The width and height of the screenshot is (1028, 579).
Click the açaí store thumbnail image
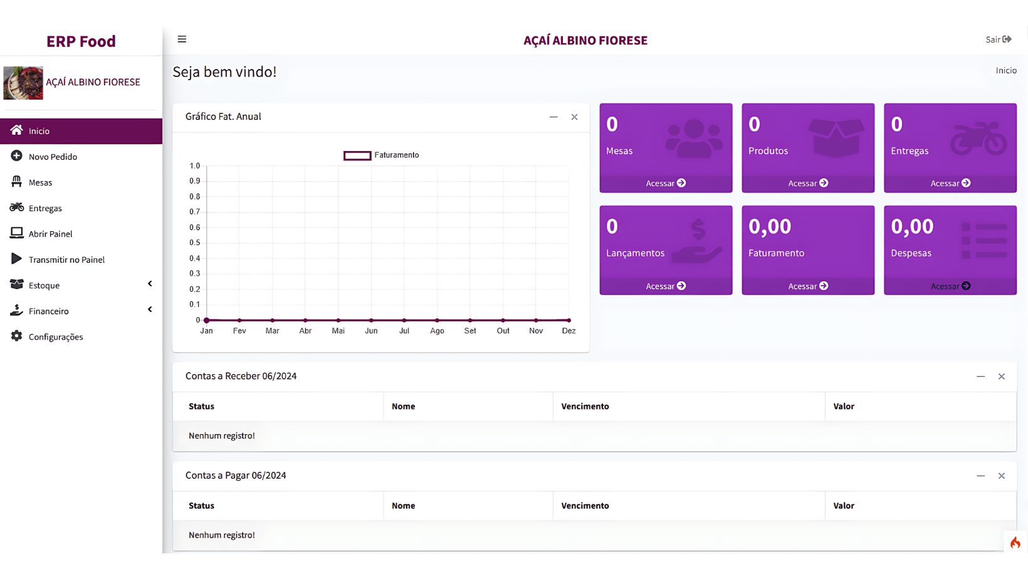click(23, 83)
